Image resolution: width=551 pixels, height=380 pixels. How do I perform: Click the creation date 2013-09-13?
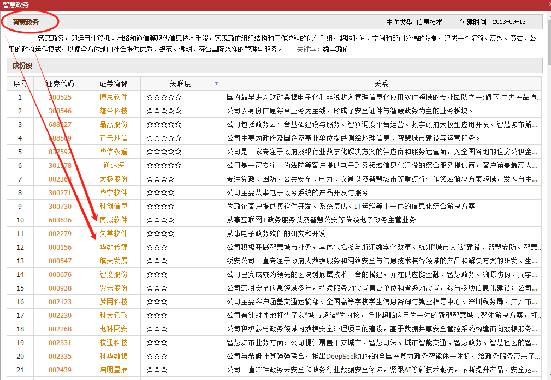pyautogui.click(x=509, y=22)
